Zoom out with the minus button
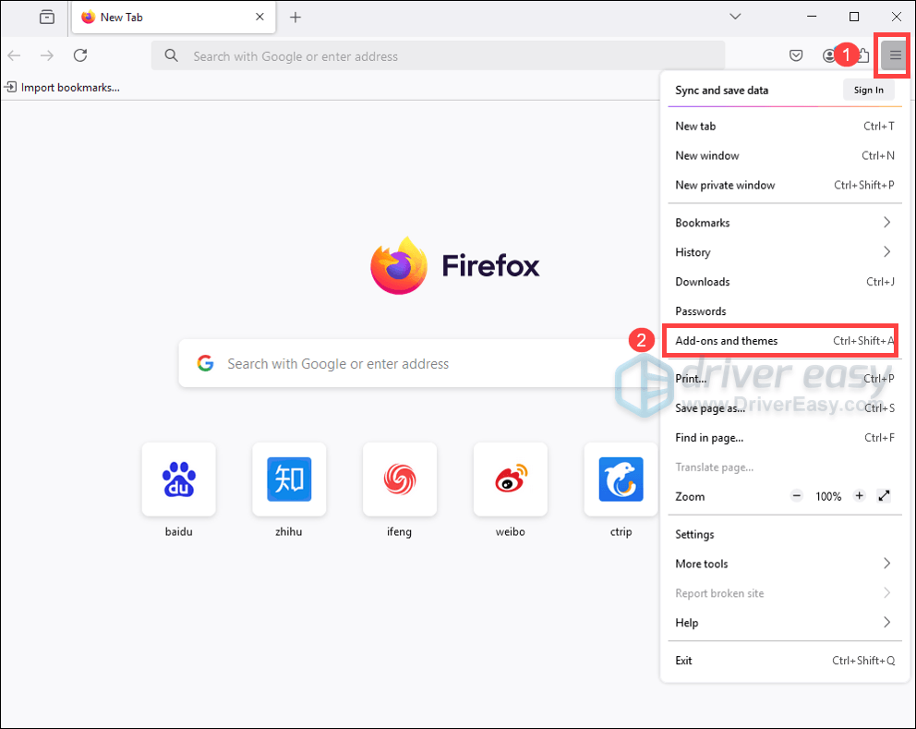 [x=796, y=496]
